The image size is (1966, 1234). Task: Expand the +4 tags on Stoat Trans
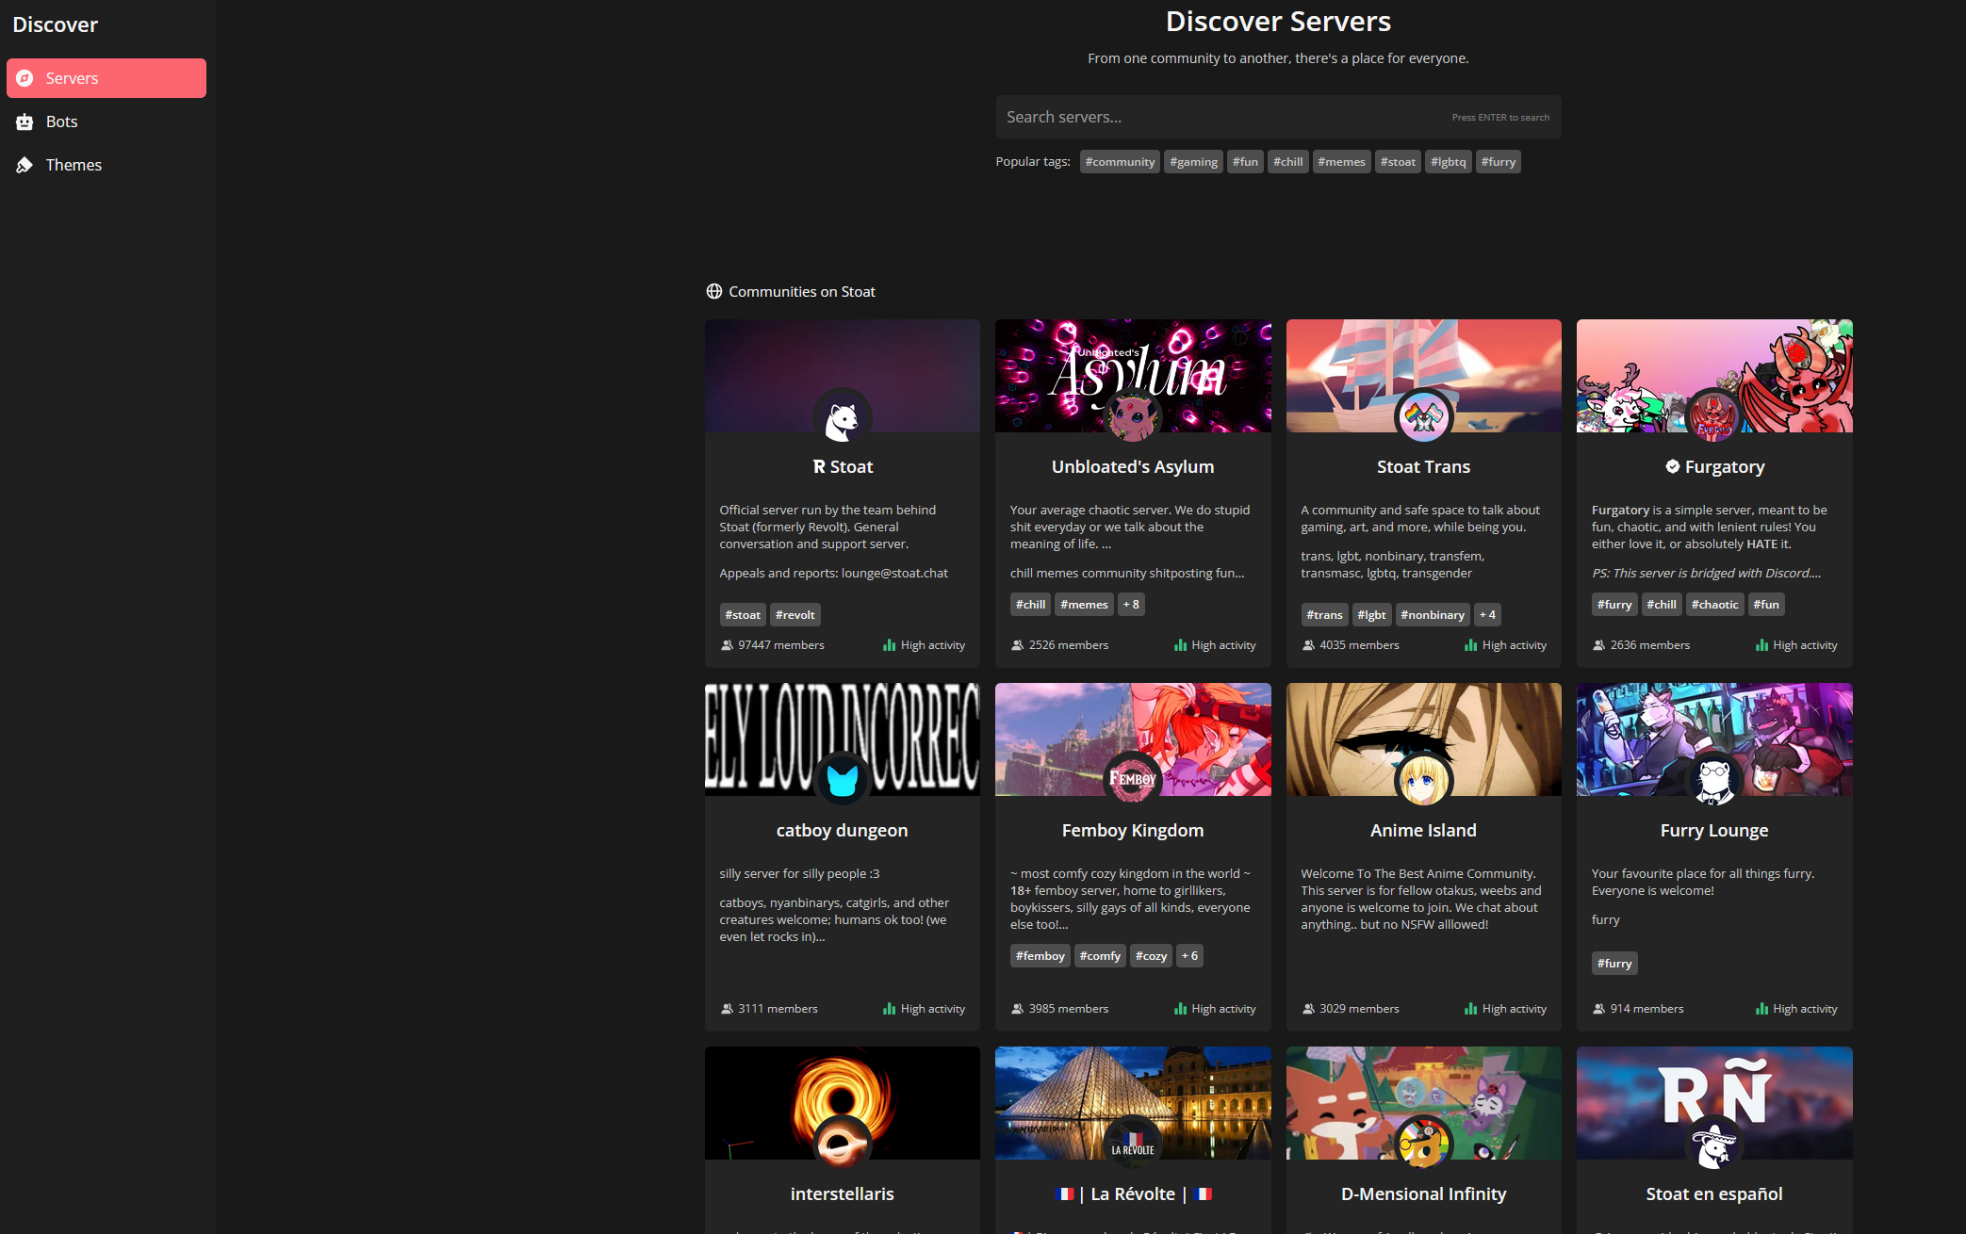tap(1487, 615)
